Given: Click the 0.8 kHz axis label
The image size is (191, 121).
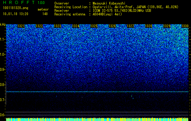Looking at the screenshot, I should [2, 85].
